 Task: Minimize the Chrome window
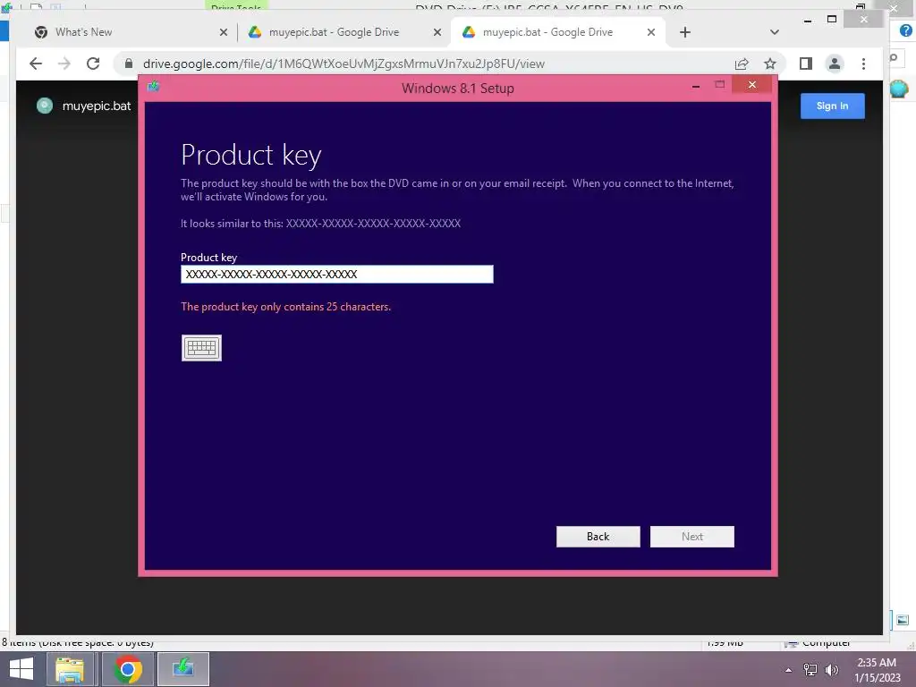coord(808,20)
